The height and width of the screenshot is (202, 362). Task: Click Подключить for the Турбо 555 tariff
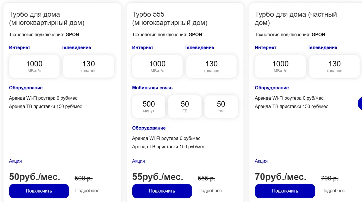[162, 191]
